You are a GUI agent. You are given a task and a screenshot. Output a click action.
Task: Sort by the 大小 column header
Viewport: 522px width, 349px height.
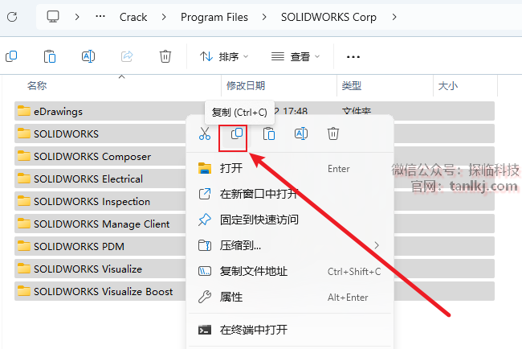click(448, 86)
